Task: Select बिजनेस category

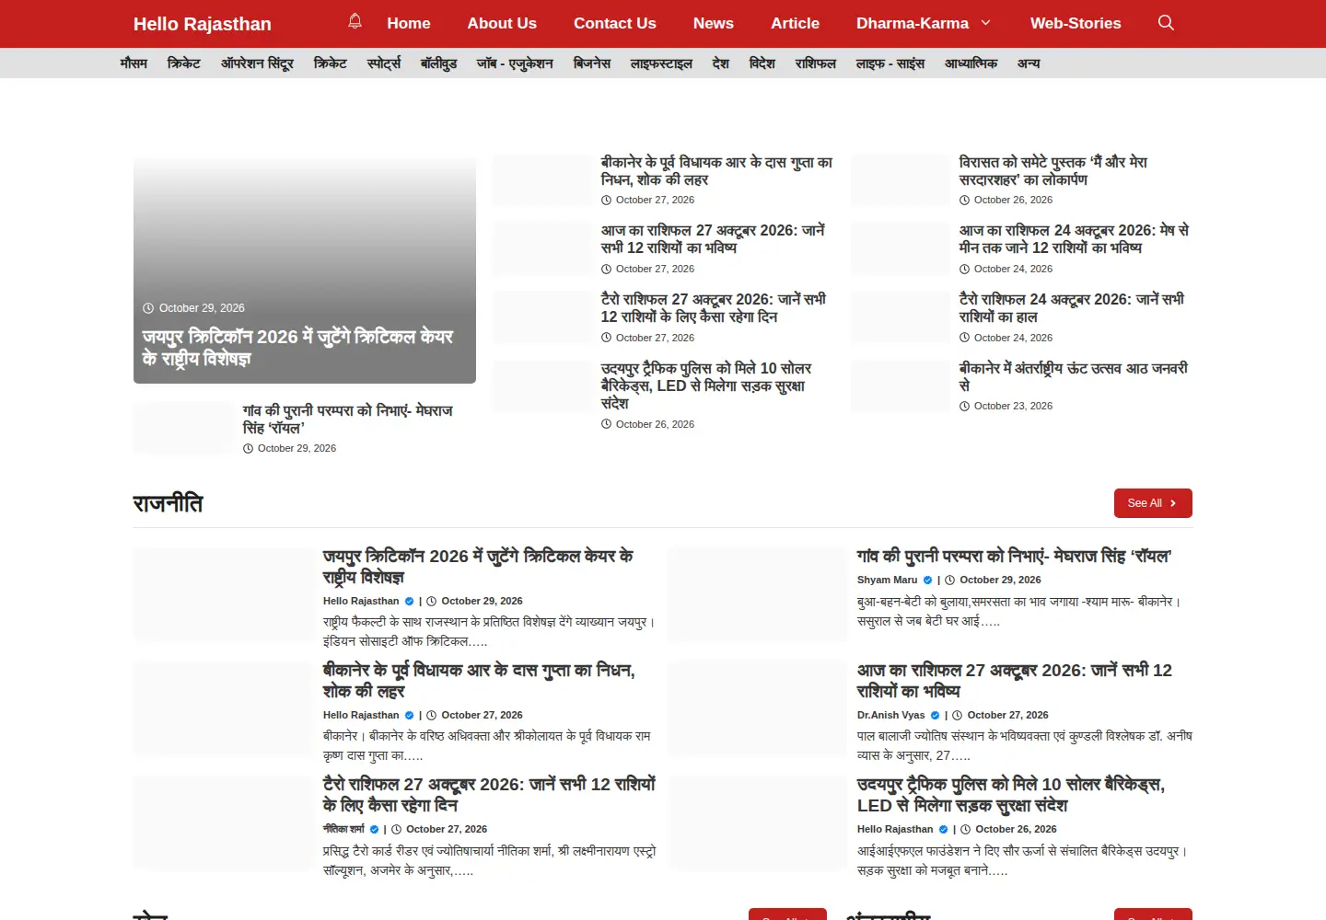Action: (592, 63)
